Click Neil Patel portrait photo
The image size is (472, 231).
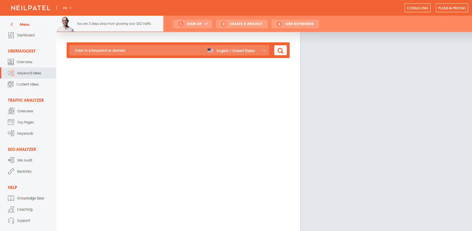(65, 24)
